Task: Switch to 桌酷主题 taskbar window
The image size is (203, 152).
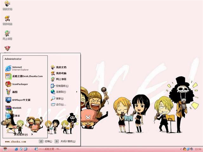Action: (x=48, y=149)
